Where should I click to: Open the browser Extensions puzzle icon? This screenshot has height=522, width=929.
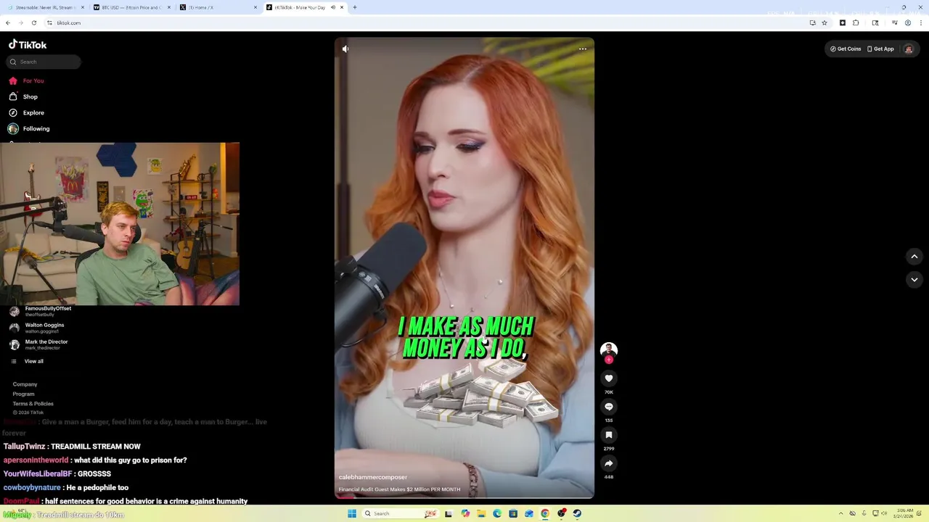coord(856,22)
